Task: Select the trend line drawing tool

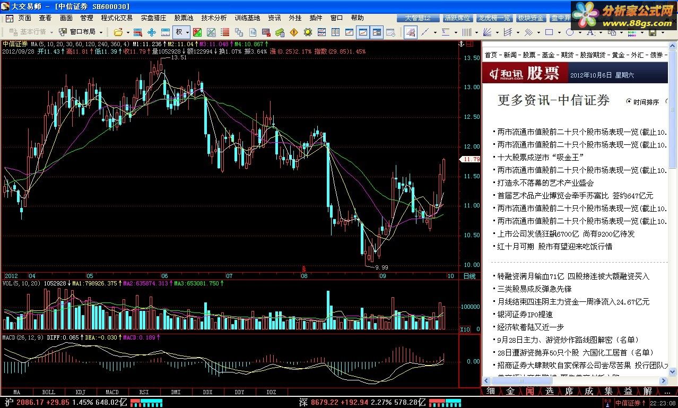Action: (x=424, y=32)
